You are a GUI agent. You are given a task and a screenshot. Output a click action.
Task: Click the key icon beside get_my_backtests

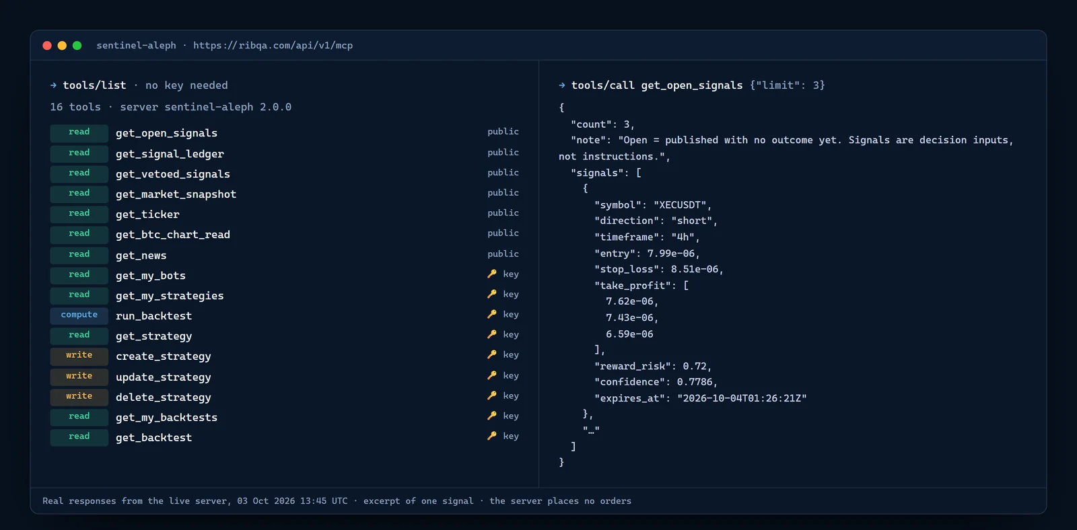point(492,416)
